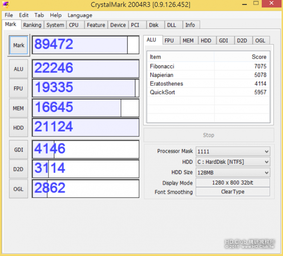Start the FPU benchmark test
This screenshot has width=283, height=256.
pos(19,89)
